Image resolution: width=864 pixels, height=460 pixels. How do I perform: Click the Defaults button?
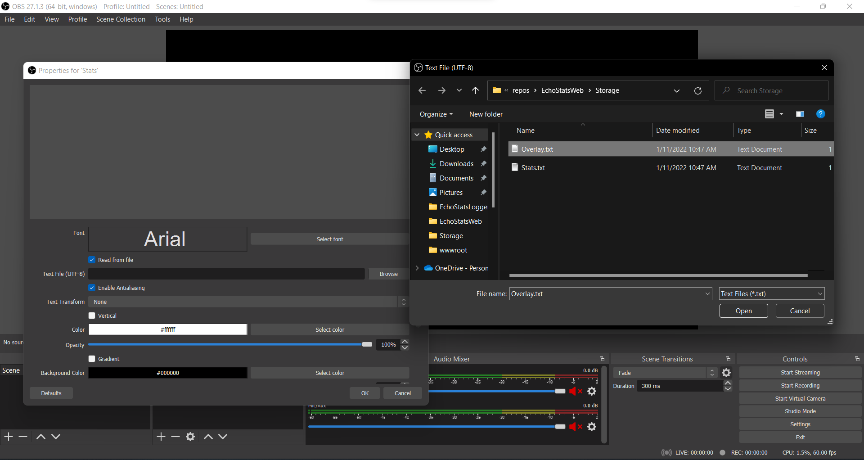51,393
